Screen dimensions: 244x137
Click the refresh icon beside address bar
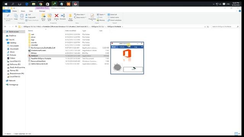(x=208, y=27)
